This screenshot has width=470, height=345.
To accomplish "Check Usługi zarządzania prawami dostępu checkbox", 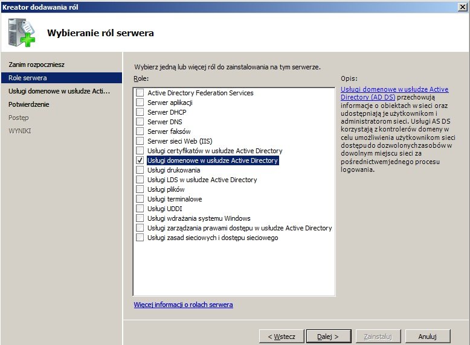I will pos(140,228).
